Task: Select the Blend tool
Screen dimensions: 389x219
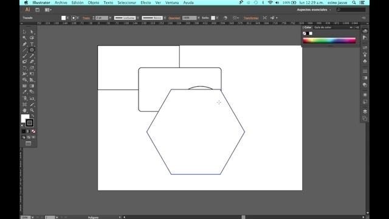Action: coord(32,92)
